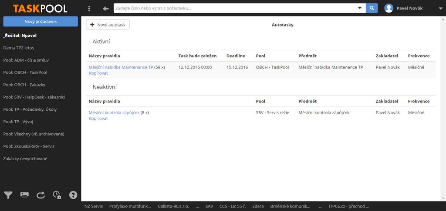Open the filter funnel icon in sidebar
The width and height of the screenshot is (446, 211).
[8, 195]
